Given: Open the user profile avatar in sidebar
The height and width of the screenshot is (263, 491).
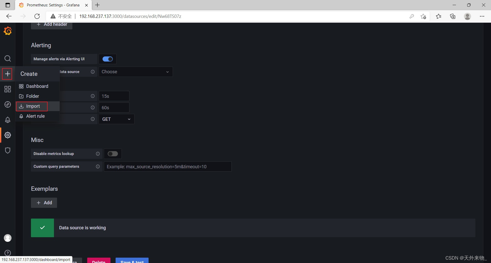Looking at the screenshot, I should (8, 238).
